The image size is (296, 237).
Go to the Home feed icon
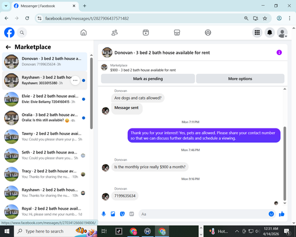[x=83, y=33]
